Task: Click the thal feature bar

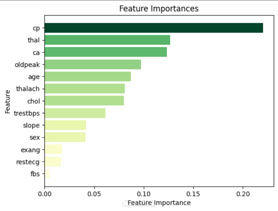Action: coord(107,40)
